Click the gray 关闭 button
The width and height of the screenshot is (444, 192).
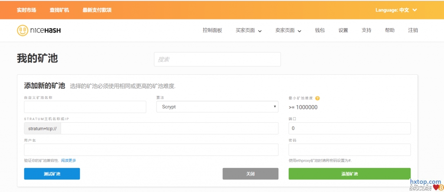(x=250, y=174)
